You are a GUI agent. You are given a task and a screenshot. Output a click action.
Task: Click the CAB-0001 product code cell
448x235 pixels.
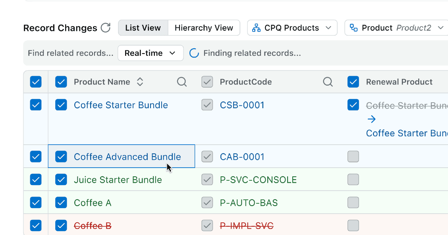[x=242, y=157]
